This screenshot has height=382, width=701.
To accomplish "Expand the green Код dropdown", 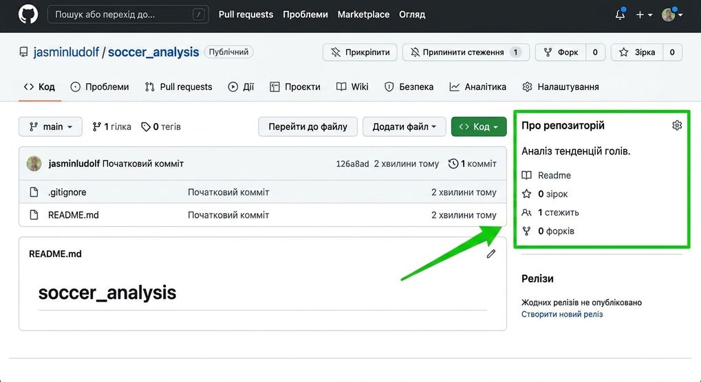I will tap(479, 126).
